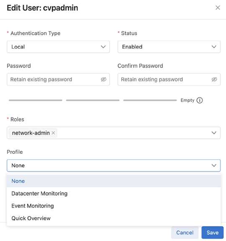Expand the Status dropdown showing Enabled
This screenshot has width=226, height=241.
pyautogui.click(x=169, y=47)
